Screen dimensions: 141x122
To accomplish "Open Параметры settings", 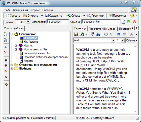I will click(118, 16).
